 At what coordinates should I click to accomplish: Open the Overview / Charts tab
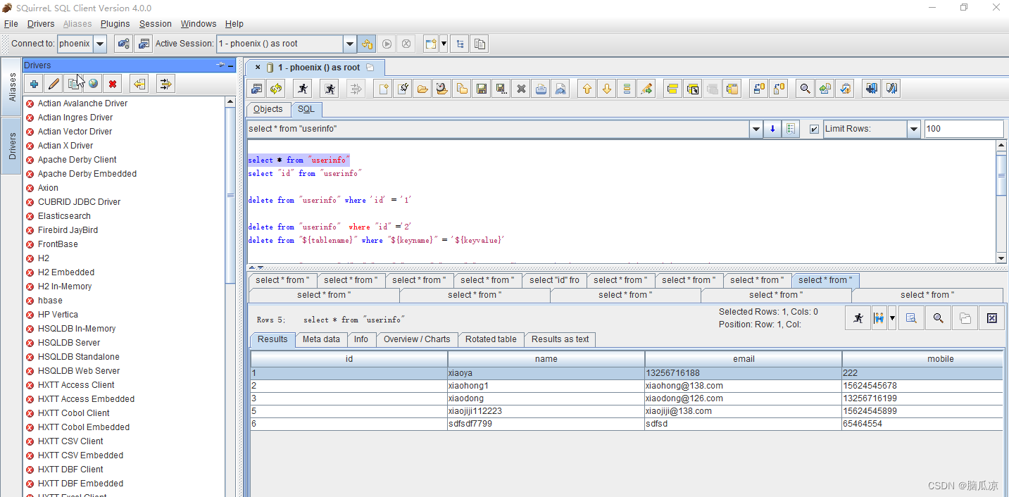(417, 339)
